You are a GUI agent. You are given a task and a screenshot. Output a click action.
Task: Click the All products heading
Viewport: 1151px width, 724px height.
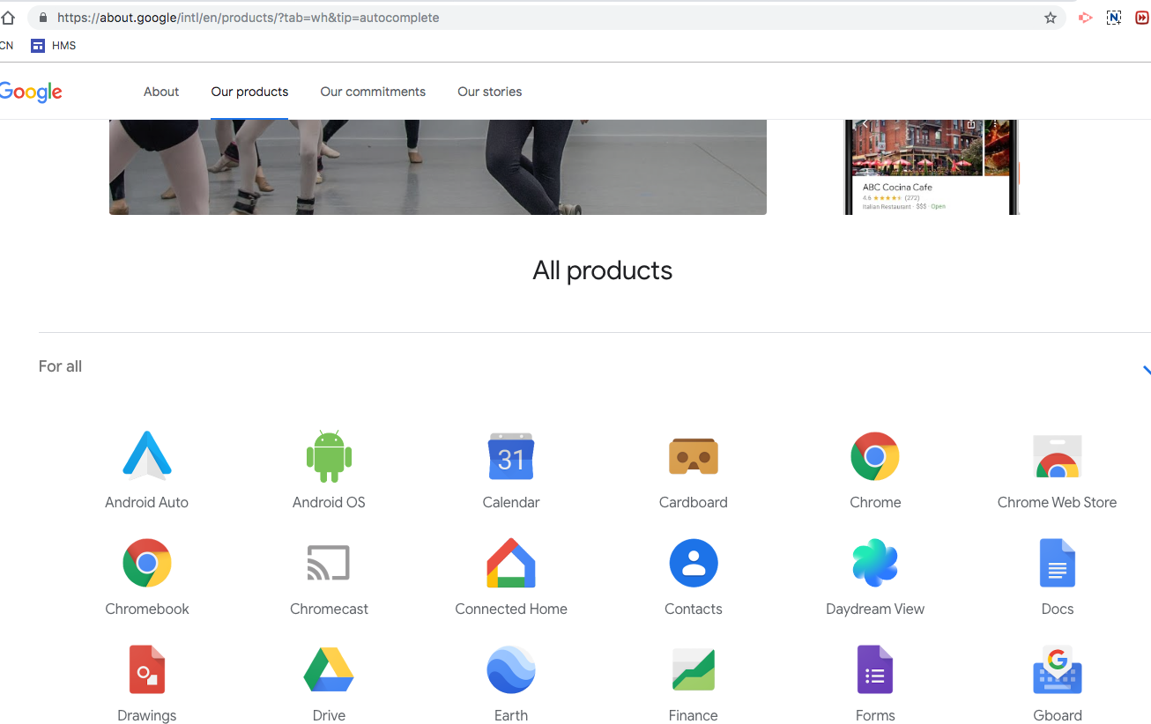point(602,270)
